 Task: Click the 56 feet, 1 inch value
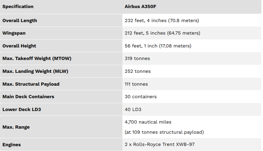tap(158, 46)
